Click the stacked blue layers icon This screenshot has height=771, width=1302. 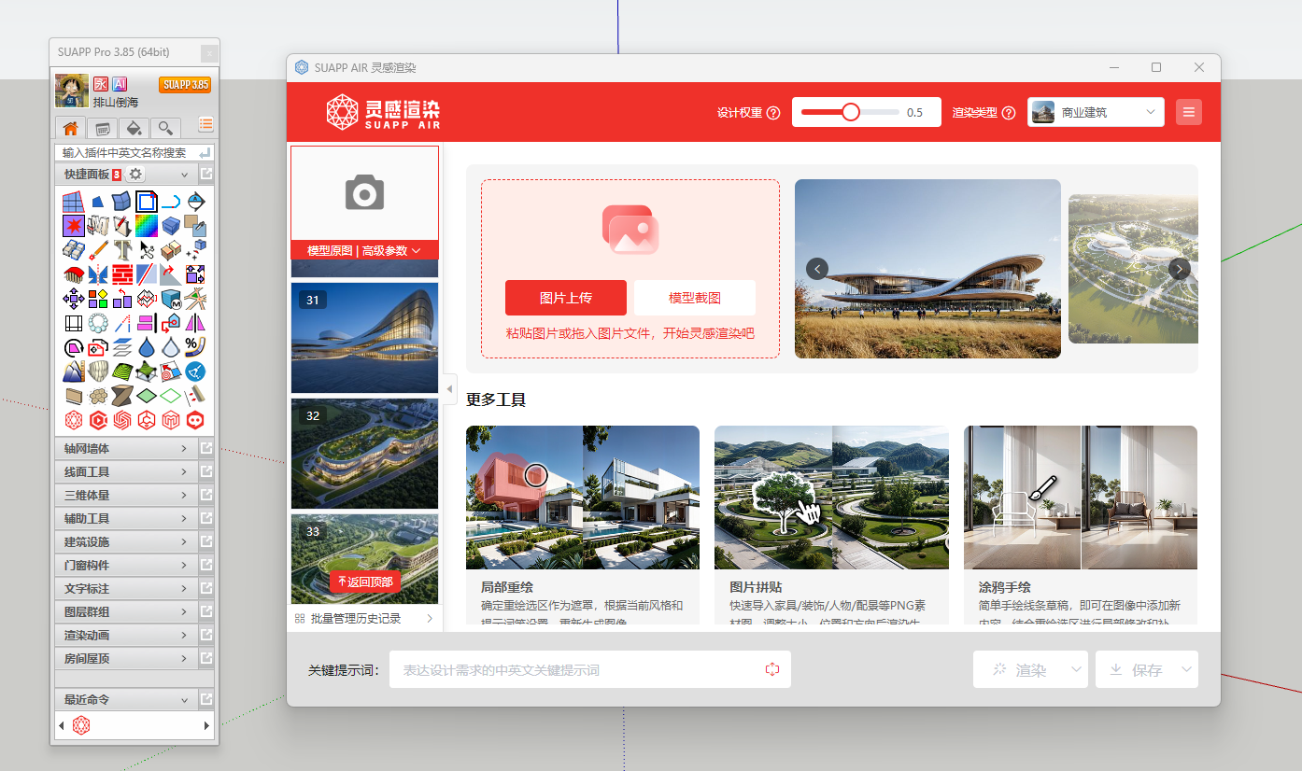(x=122, y=348)
